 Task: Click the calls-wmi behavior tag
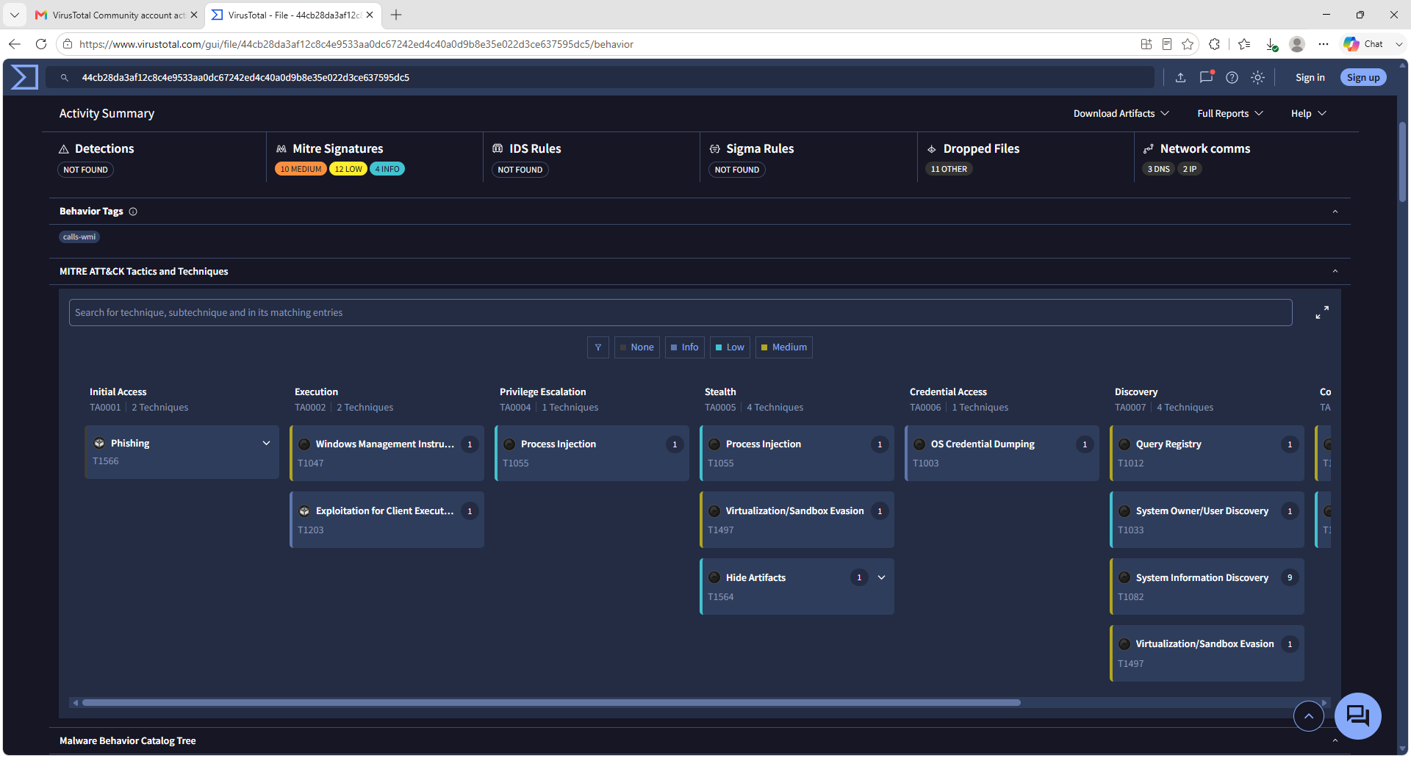(79, 237)
